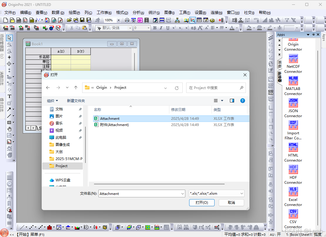
Task: Expand the 组织 dropdown in the dialog
Action: coord(53,101)
